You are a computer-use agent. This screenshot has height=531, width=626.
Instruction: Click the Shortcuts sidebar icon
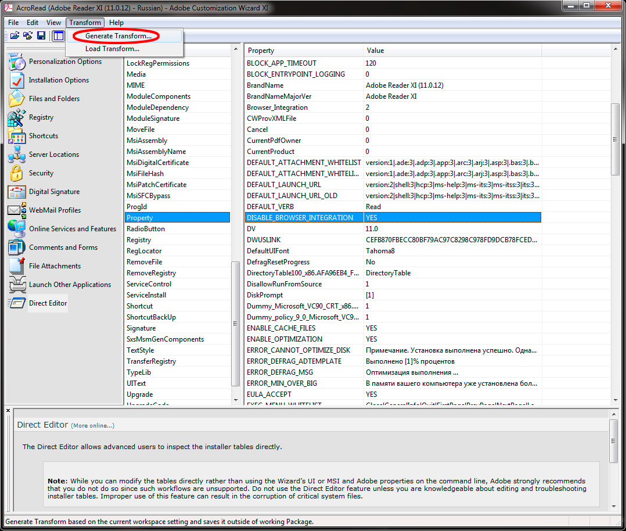(17, 136)
